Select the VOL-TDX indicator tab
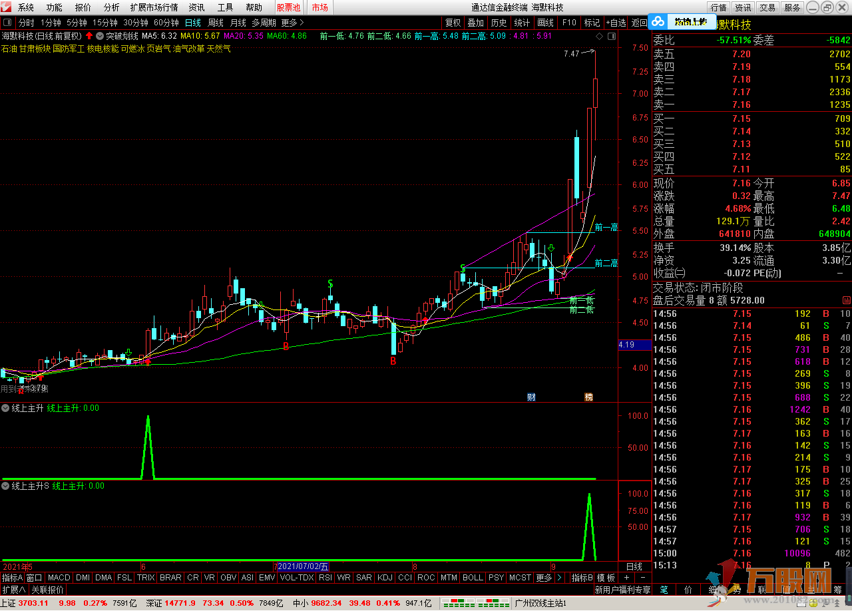Viewport: 852px width, 611px height. (x=297, y=578)
